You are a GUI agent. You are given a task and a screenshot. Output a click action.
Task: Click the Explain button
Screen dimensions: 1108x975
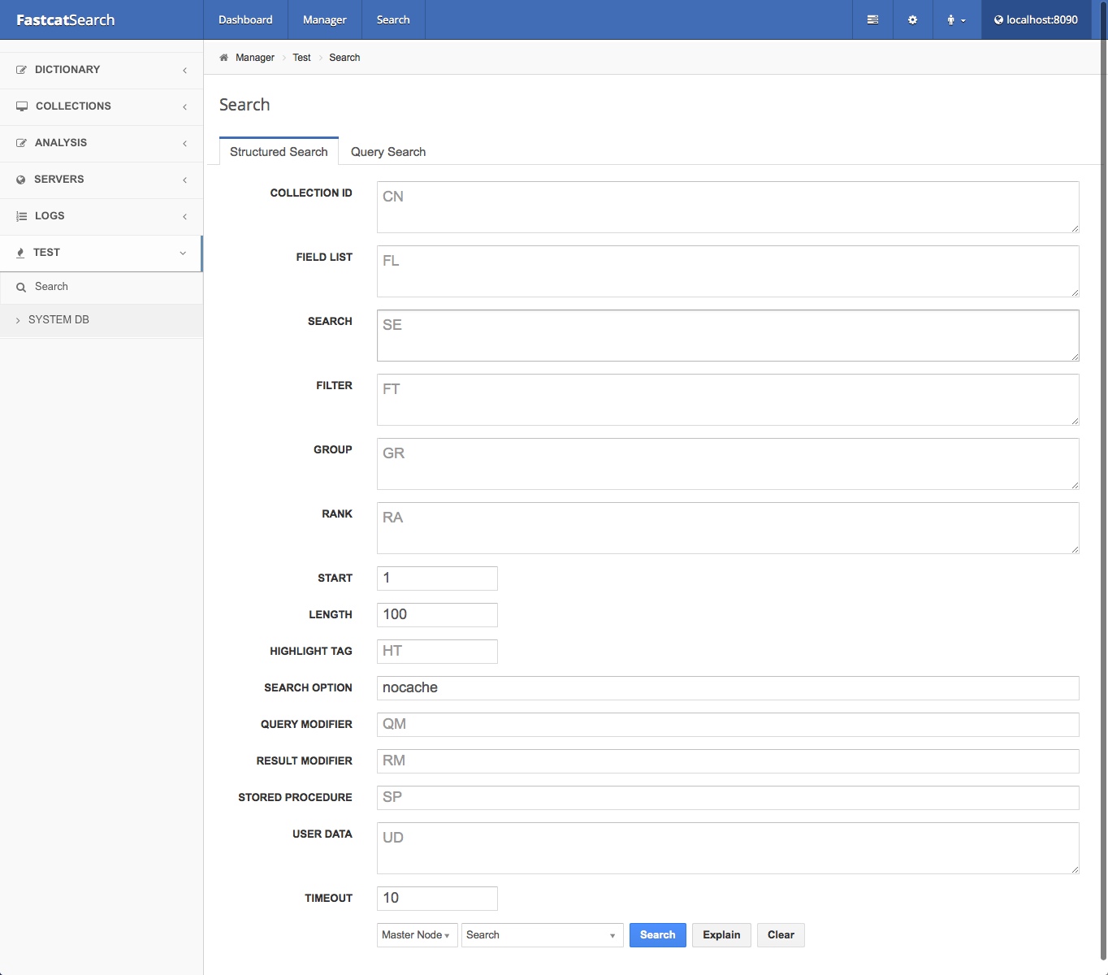[721, 935]
